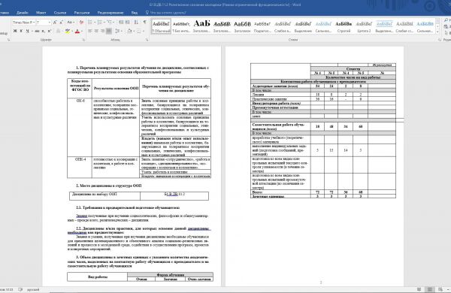
Task: Open the Шрифт dialog launcher
Action: click(84, 40)
